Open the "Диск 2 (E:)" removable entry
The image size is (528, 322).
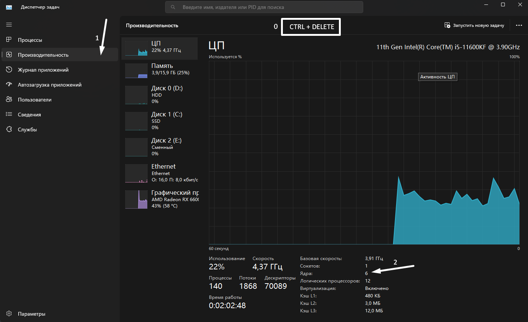[x=160, y=147]
